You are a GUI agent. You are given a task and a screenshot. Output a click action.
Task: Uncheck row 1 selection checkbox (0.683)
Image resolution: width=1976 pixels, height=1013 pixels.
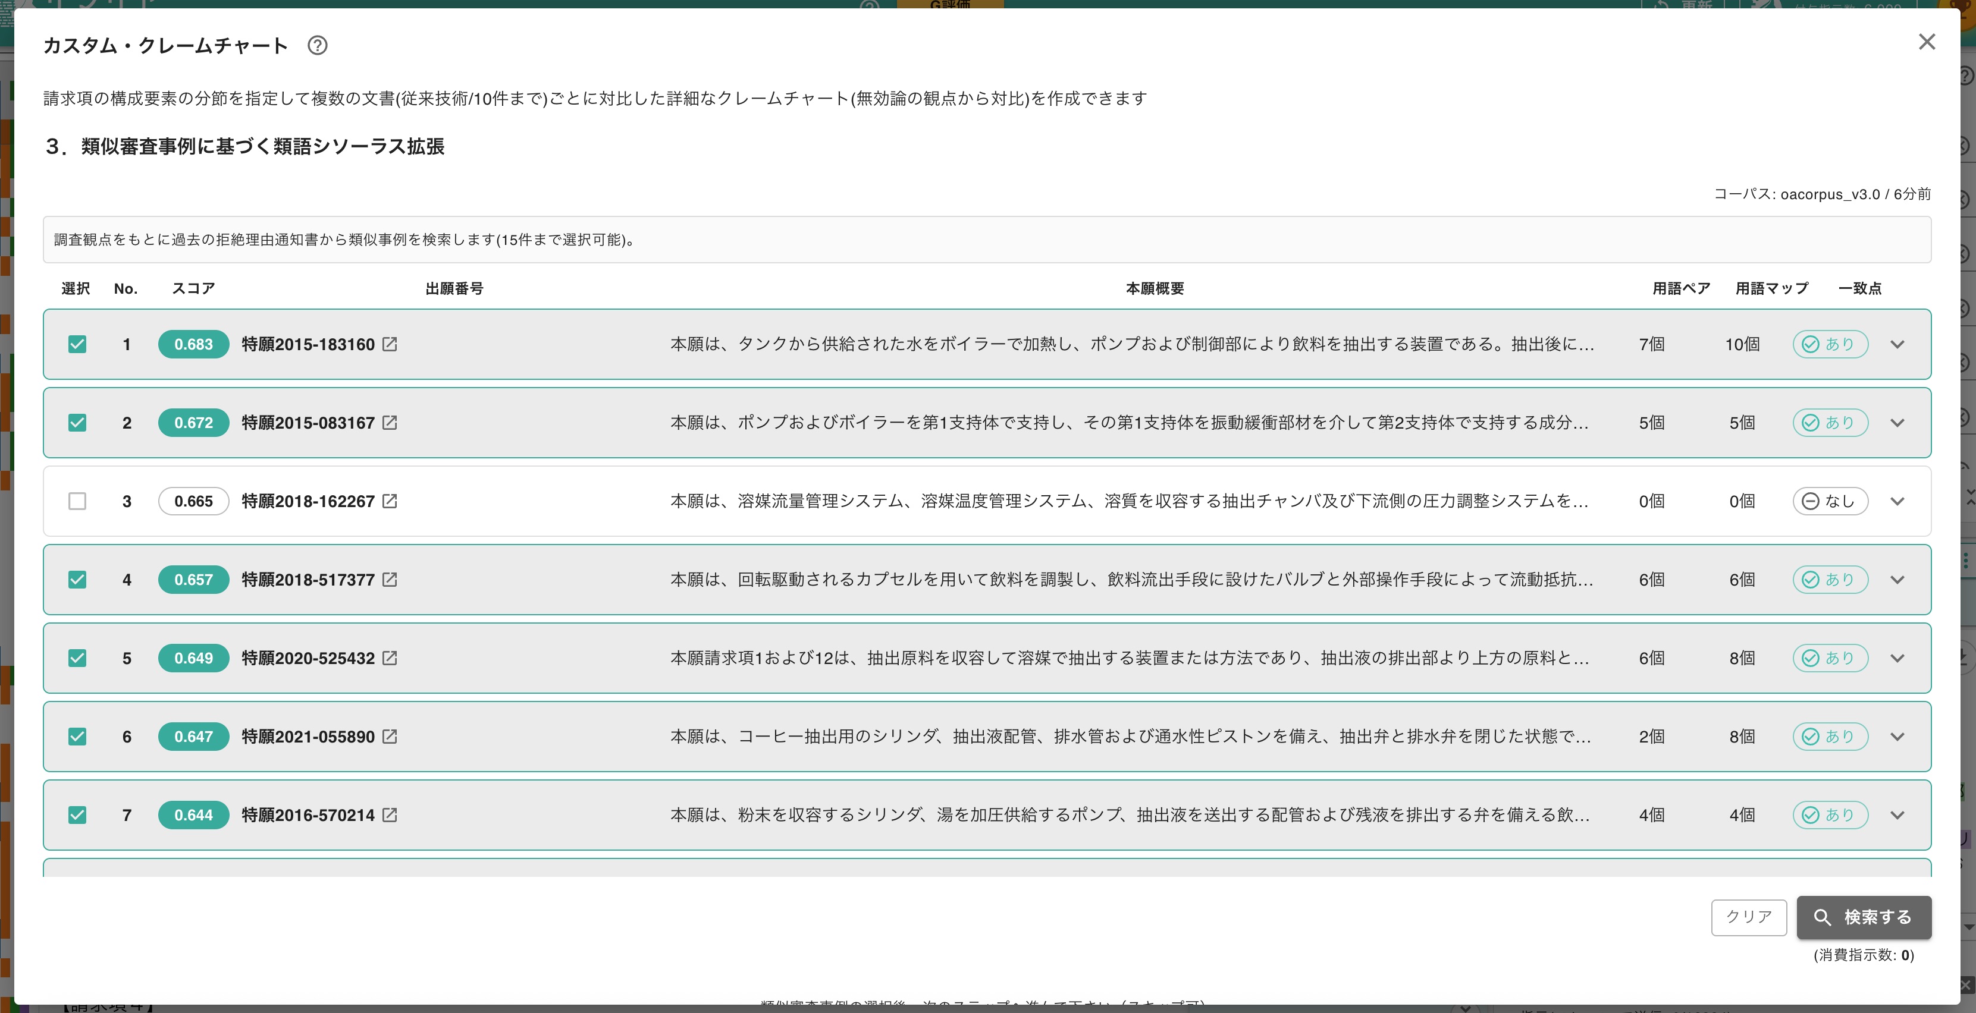77,344
